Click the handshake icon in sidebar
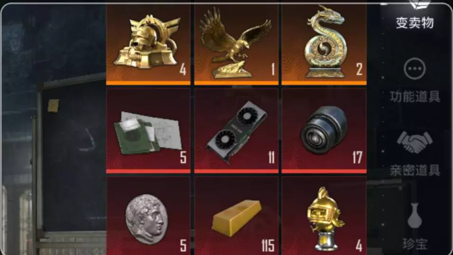Viewport: 453px width, 255px height. [415, 142]
